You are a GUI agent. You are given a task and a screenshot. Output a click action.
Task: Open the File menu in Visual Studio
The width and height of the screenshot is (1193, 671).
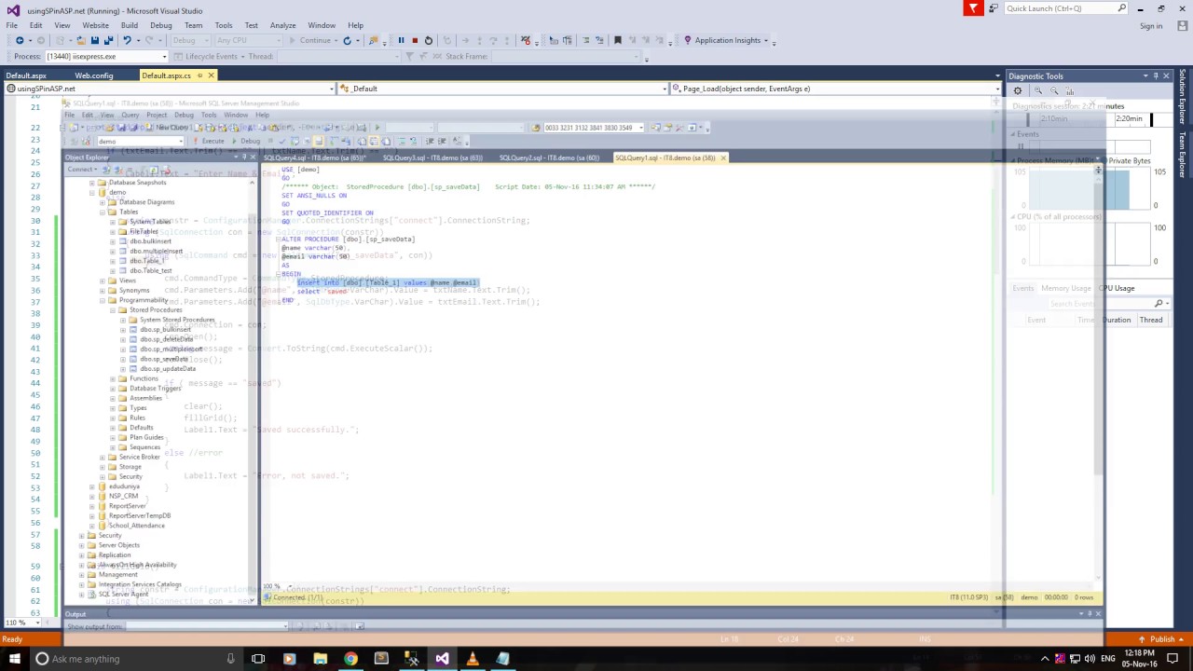tap(11, 25)
